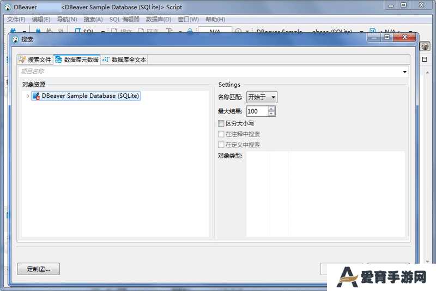Click the database icon on 数据库元数据 tab
Screen dimensions: 436x291
coord(59,60)
